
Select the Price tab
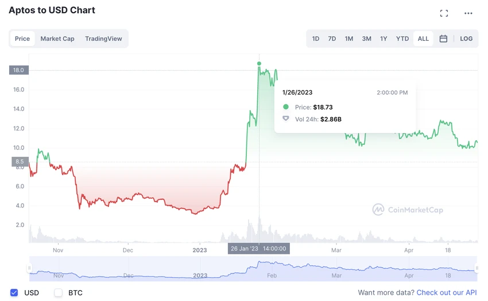(x=22, y=38)
